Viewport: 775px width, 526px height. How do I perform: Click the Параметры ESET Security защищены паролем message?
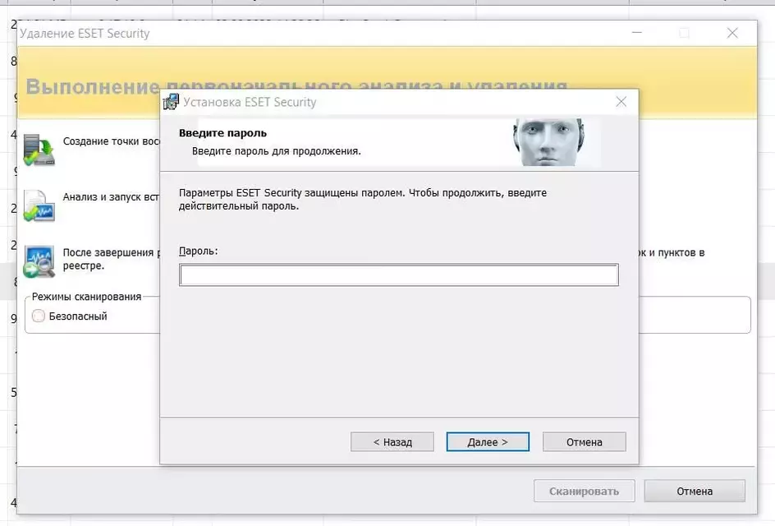(363, 200)
